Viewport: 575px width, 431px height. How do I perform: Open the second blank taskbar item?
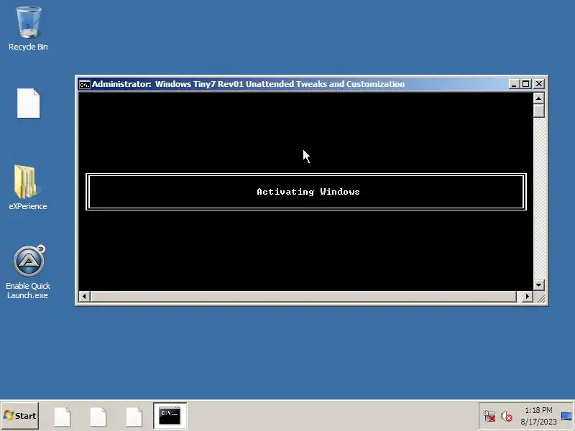[x=98, y=417]
